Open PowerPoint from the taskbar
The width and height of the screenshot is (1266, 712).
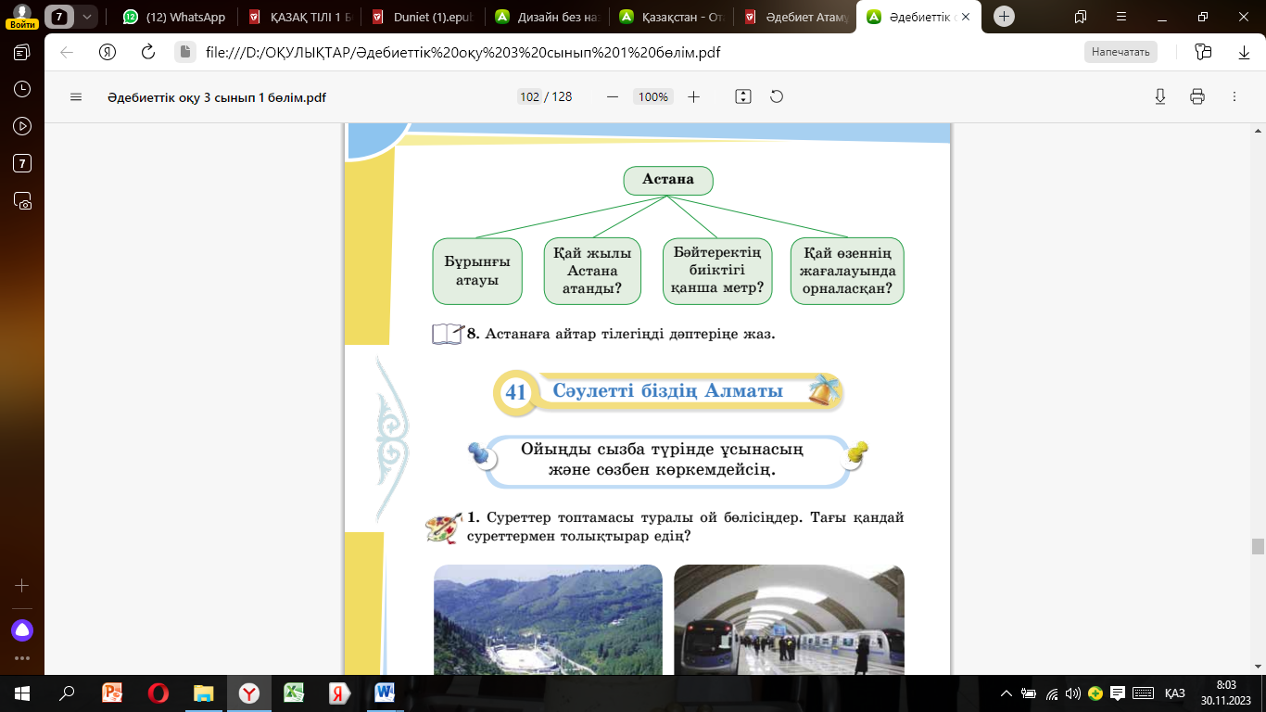click(112, 693)
